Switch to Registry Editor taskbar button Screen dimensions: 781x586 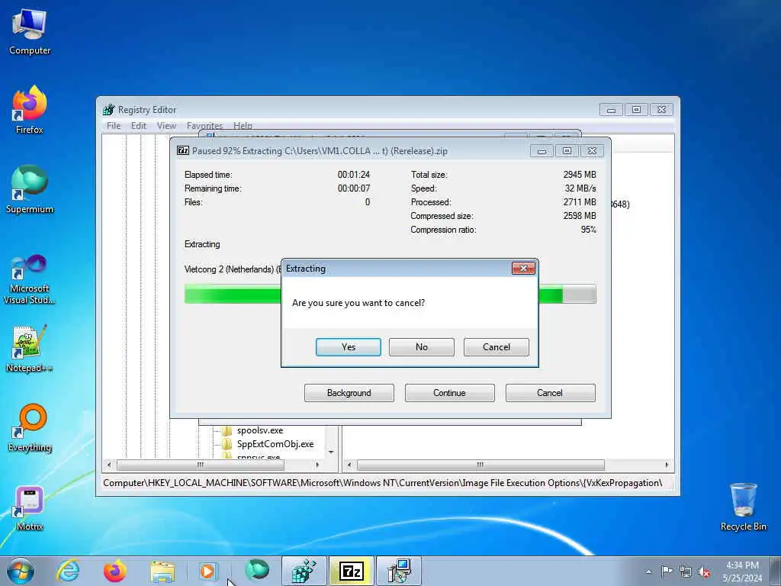coord(304,571)
